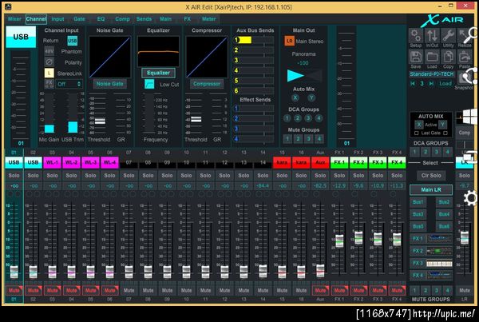Click the Copy pages icon

coord(448,58)
